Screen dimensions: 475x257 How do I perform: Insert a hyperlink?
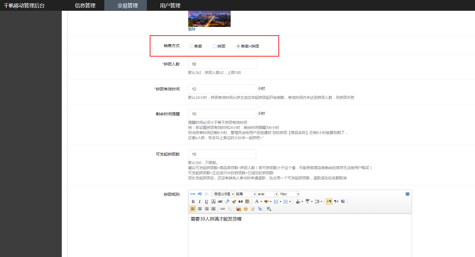223,209
